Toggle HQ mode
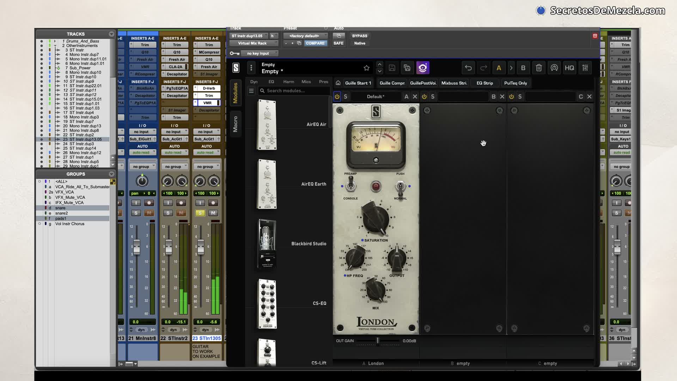The width and height of the screenshot is (677, 381). 569,68
